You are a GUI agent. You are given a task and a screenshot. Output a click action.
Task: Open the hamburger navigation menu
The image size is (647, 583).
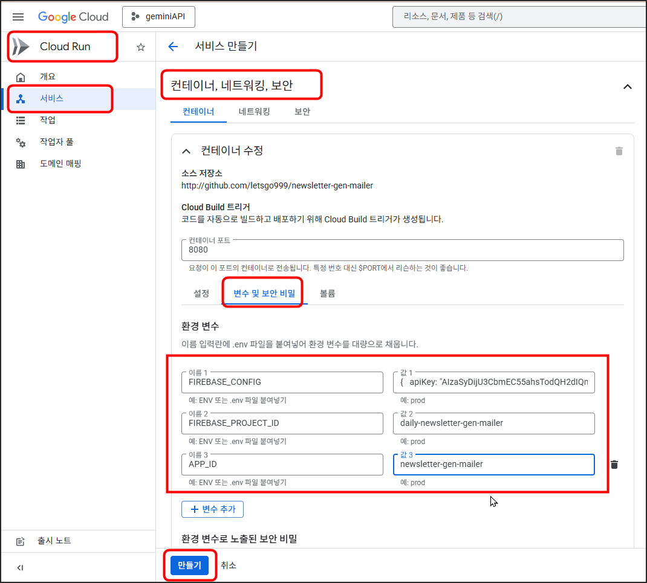[18, 17]
